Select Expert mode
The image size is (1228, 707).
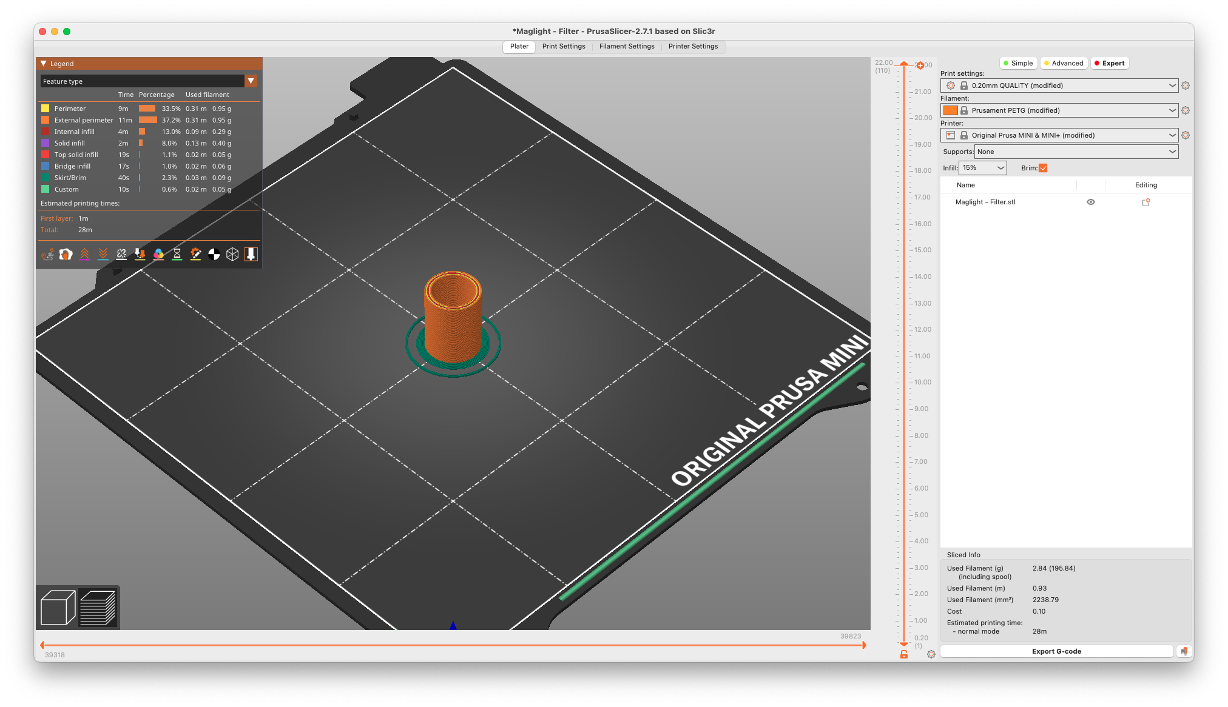pos(1110,63)
